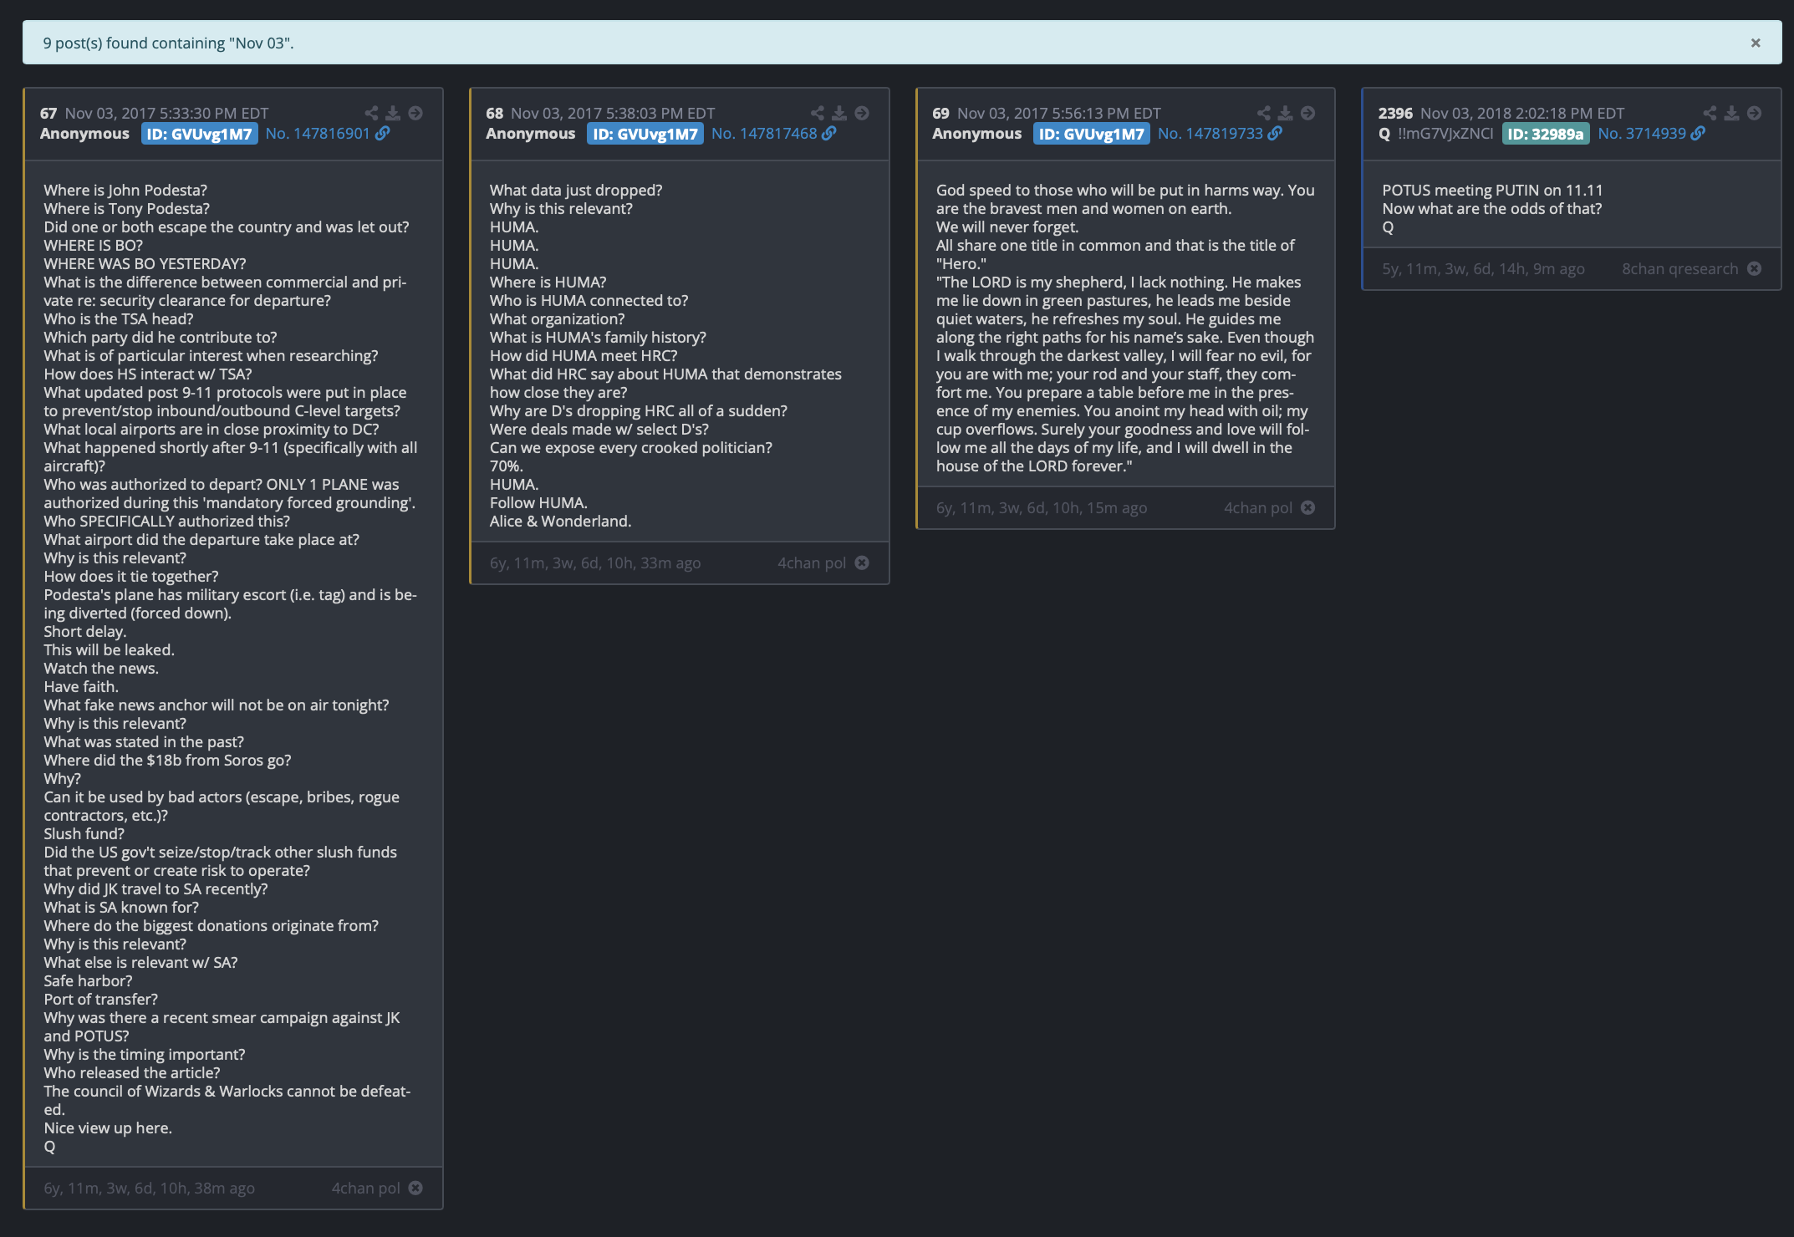Screen dimensions: 1794x1237
Task: Open post 2396 arrow icon
Action: click(1755, 113)
